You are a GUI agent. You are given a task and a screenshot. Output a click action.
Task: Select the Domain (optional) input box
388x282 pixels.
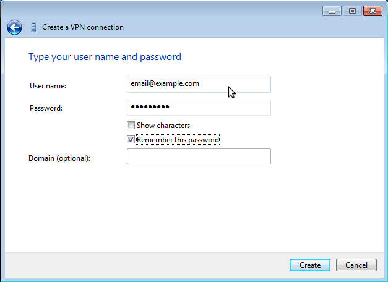pos(199,156)
